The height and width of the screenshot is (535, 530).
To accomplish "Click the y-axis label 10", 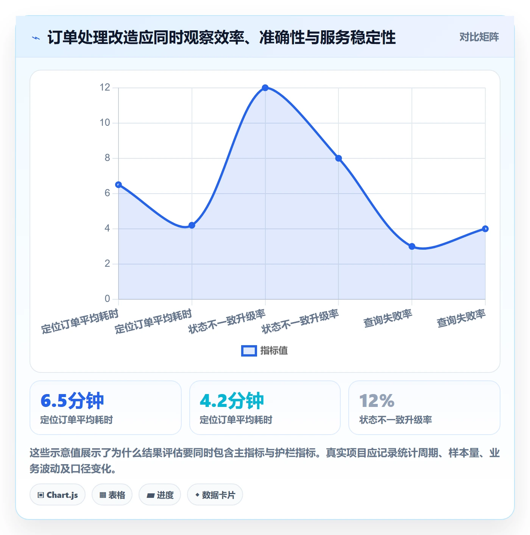I will pos(105,123).
